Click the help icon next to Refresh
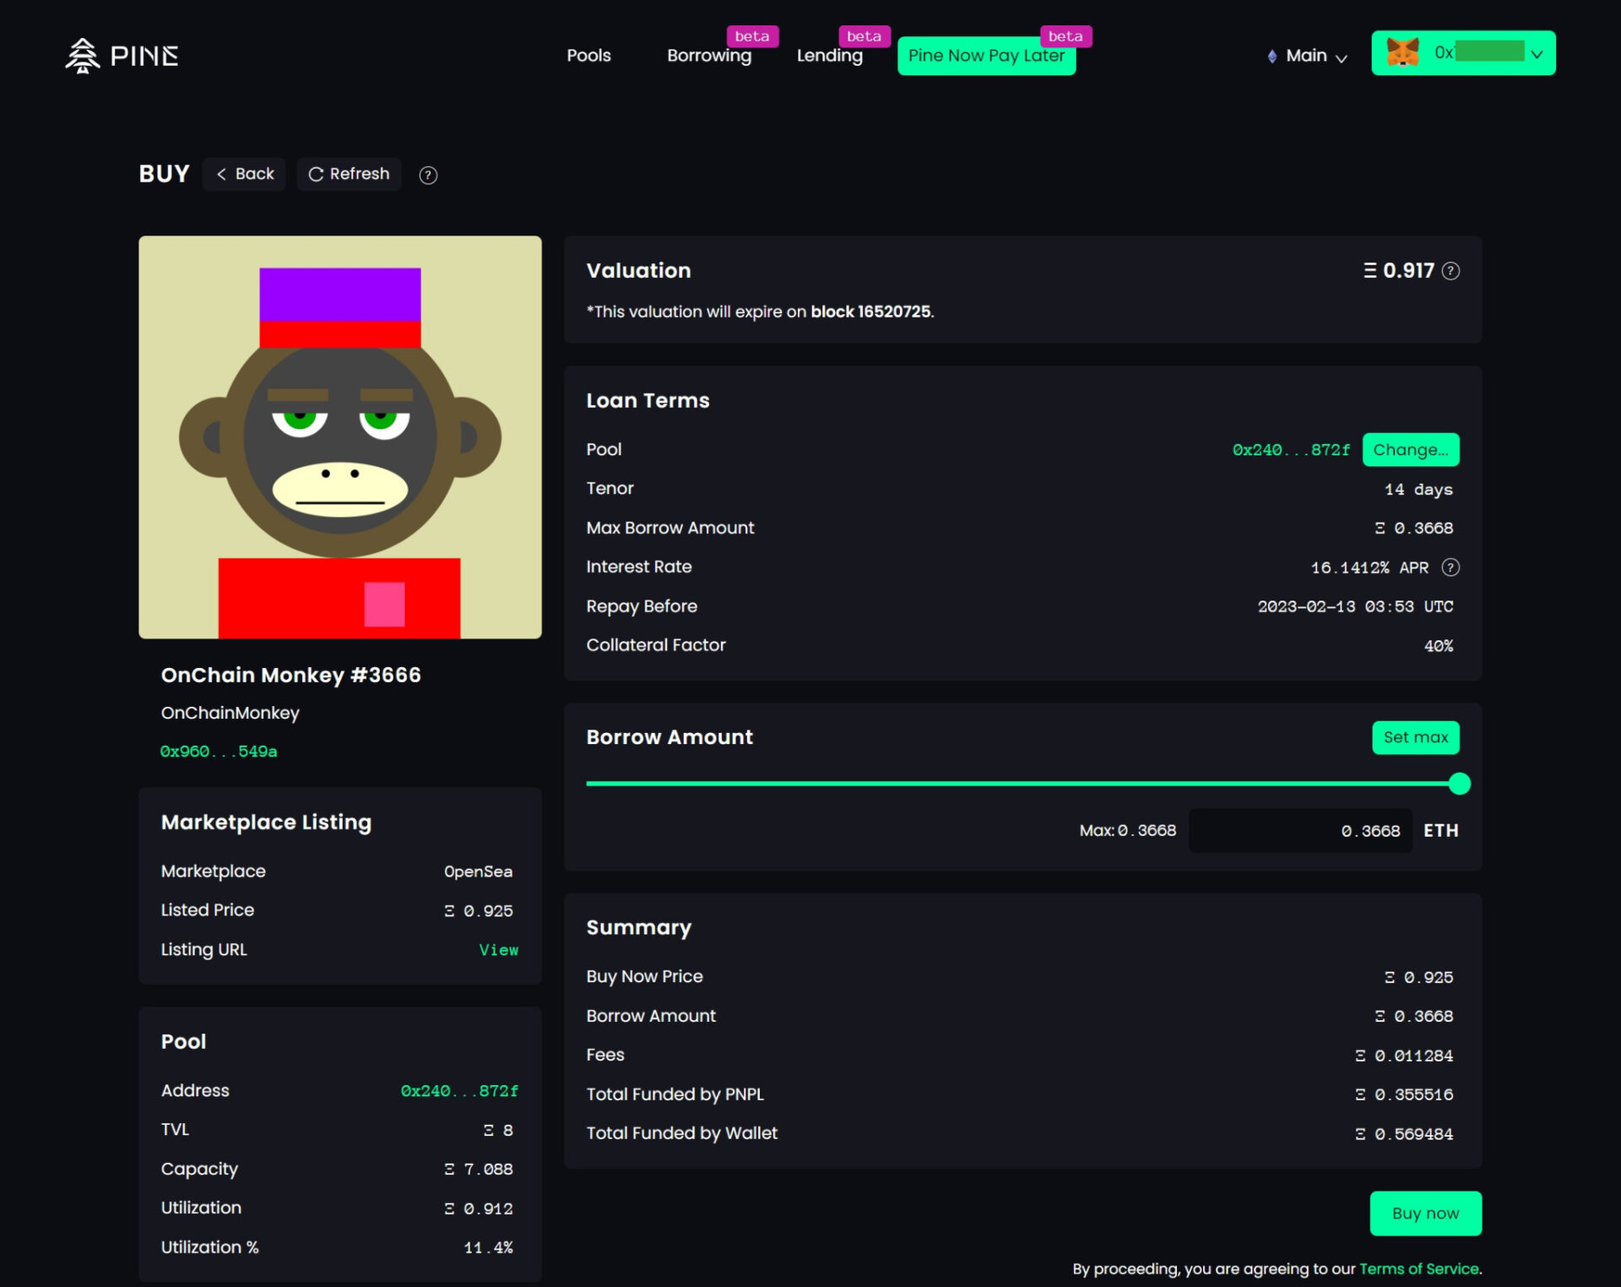The height and width of the screenshot is (1287, 1621). pos(428,175)
